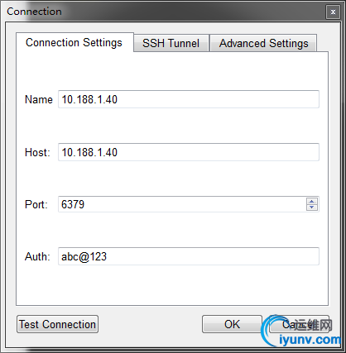Click the iyunv.com watermark text
Viewport: 346px width, 353px height.
[x=310, y=340]
